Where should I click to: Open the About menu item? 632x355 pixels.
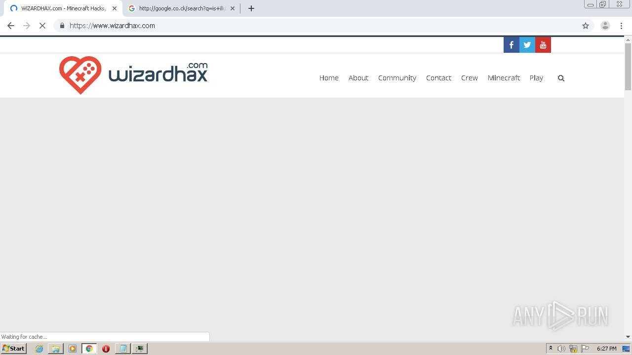[358, 78]
